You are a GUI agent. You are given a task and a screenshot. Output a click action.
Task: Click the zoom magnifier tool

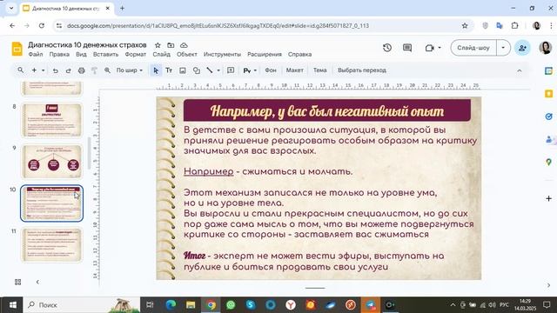click(107, 70)
